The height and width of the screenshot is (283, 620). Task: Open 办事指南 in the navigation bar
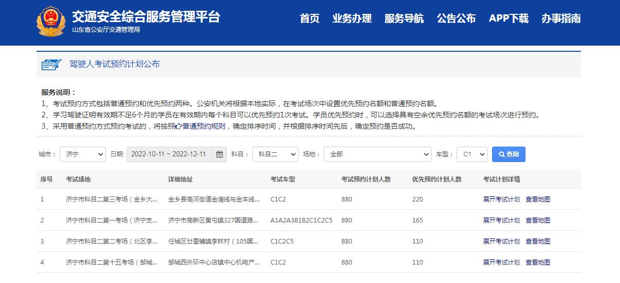pos(561,19)
